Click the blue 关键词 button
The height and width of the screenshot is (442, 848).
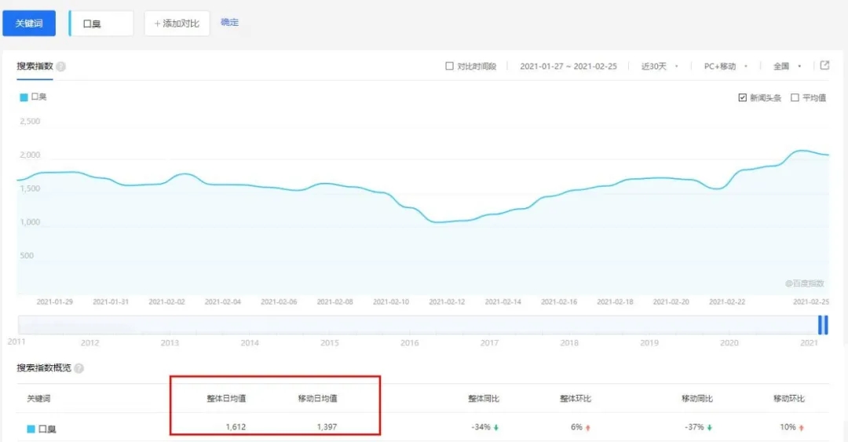coord(30,24)
